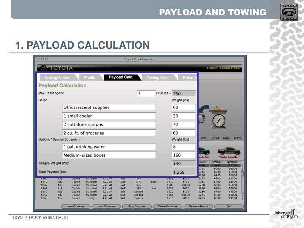Click the Toyota Trucks badge icon
This screenshot has height=228, width=304.
(289, 12)
